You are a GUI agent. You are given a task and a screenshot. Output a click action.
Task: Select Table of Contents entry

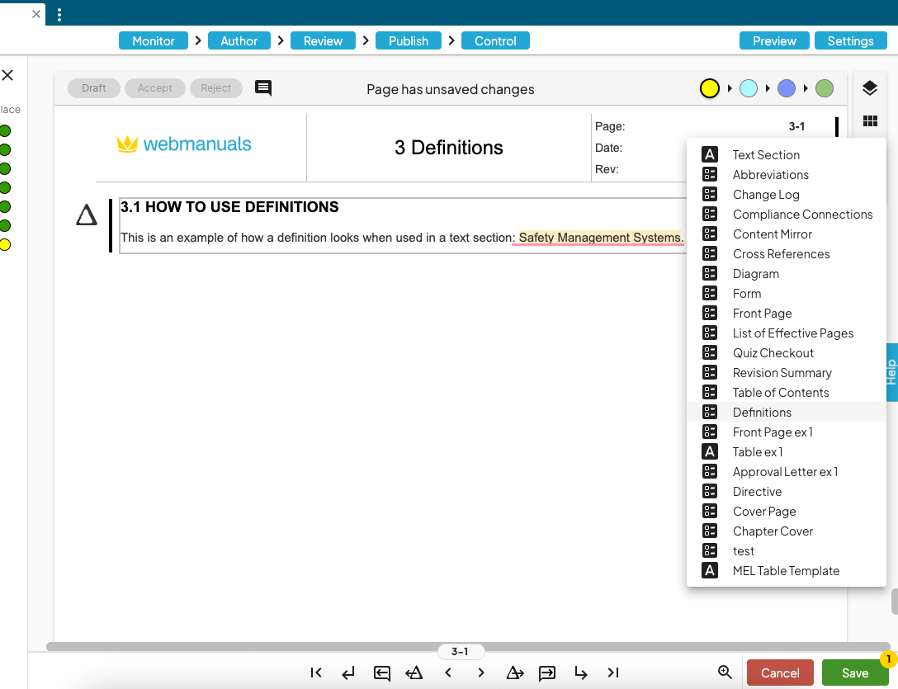coord(787,392)
